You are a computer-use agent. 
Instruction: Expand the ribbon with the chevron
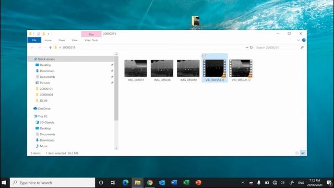pyautogui.click(x=298, y=40)
